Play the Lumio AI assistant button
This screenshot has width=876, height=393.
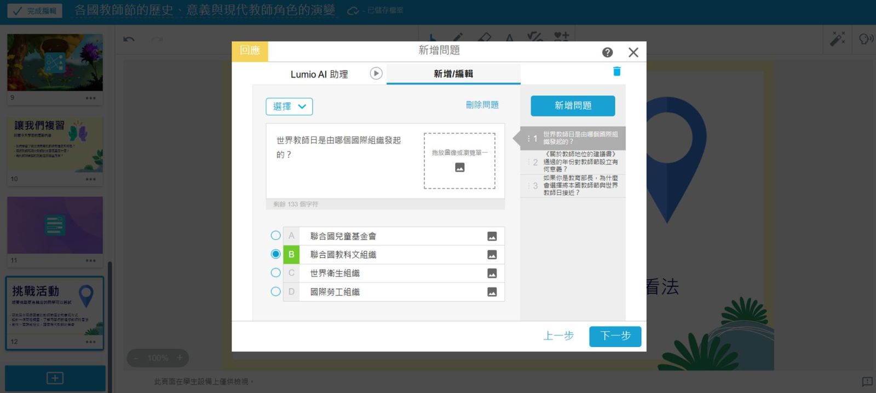tap(376, 73)
